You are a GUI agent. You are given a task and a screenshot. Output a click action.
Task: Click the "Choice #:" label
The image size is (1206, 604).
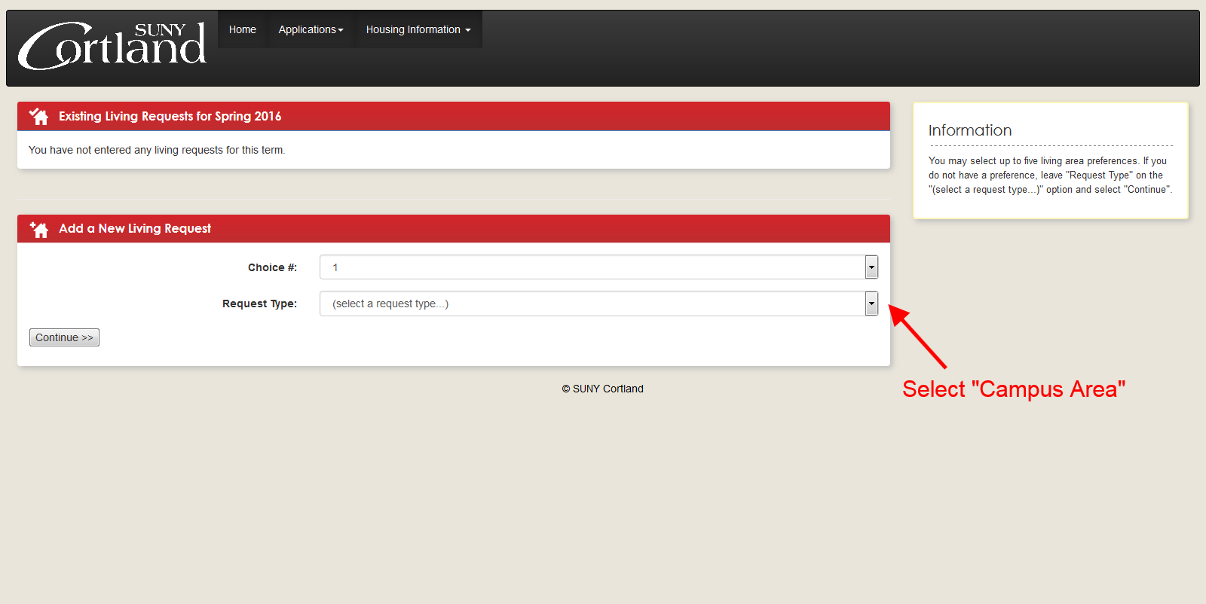click(272, 267)
